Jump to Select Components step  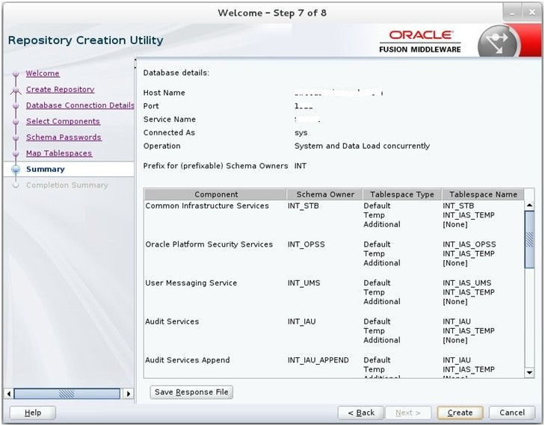click(63, 121)
